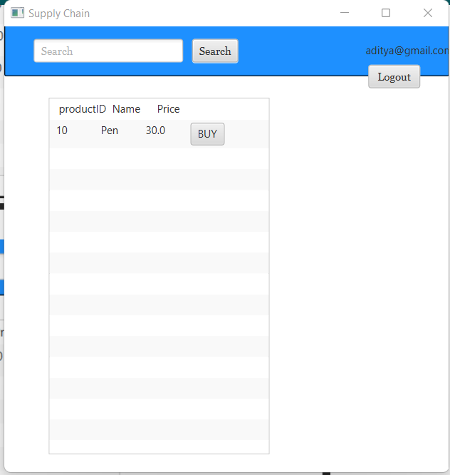Click the Supply Chain window app icon
450x475 pixels.
point(17,13)
